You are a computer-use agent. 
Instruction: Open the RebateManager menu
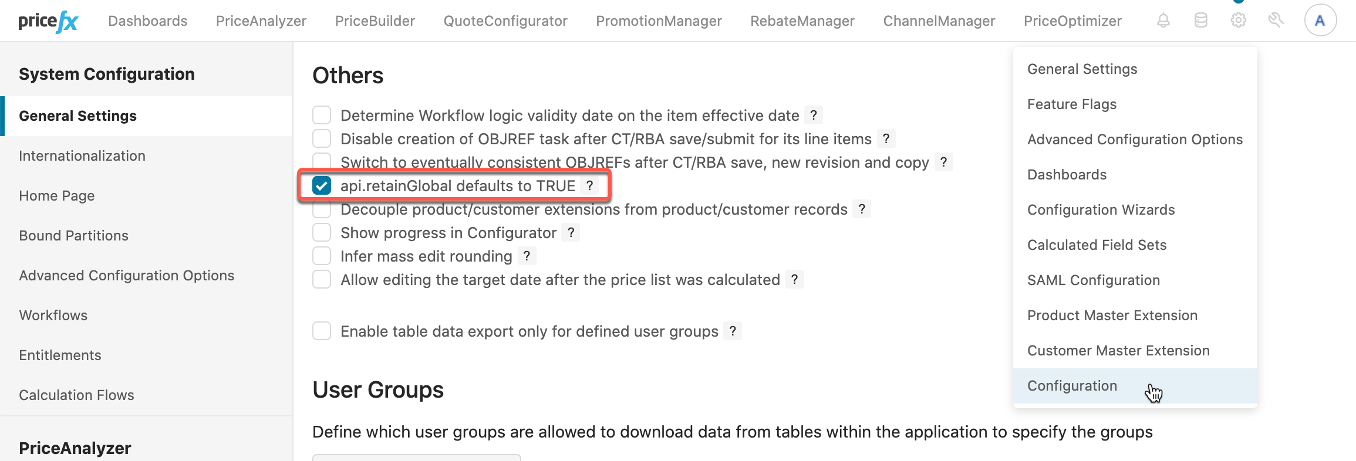point(802,21)
